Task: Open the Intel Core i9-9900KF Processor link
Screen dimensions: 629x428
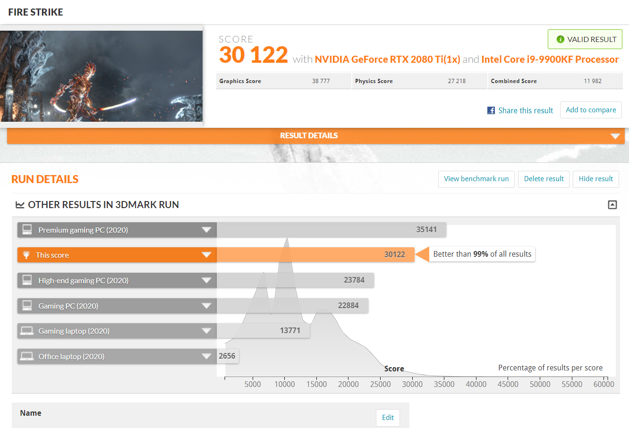Action: coord(550,59)
